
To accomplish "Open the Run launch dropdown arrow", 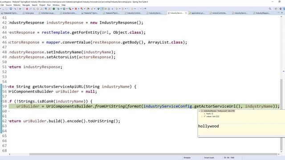I will pyautogui.click(x=67, y=9).
